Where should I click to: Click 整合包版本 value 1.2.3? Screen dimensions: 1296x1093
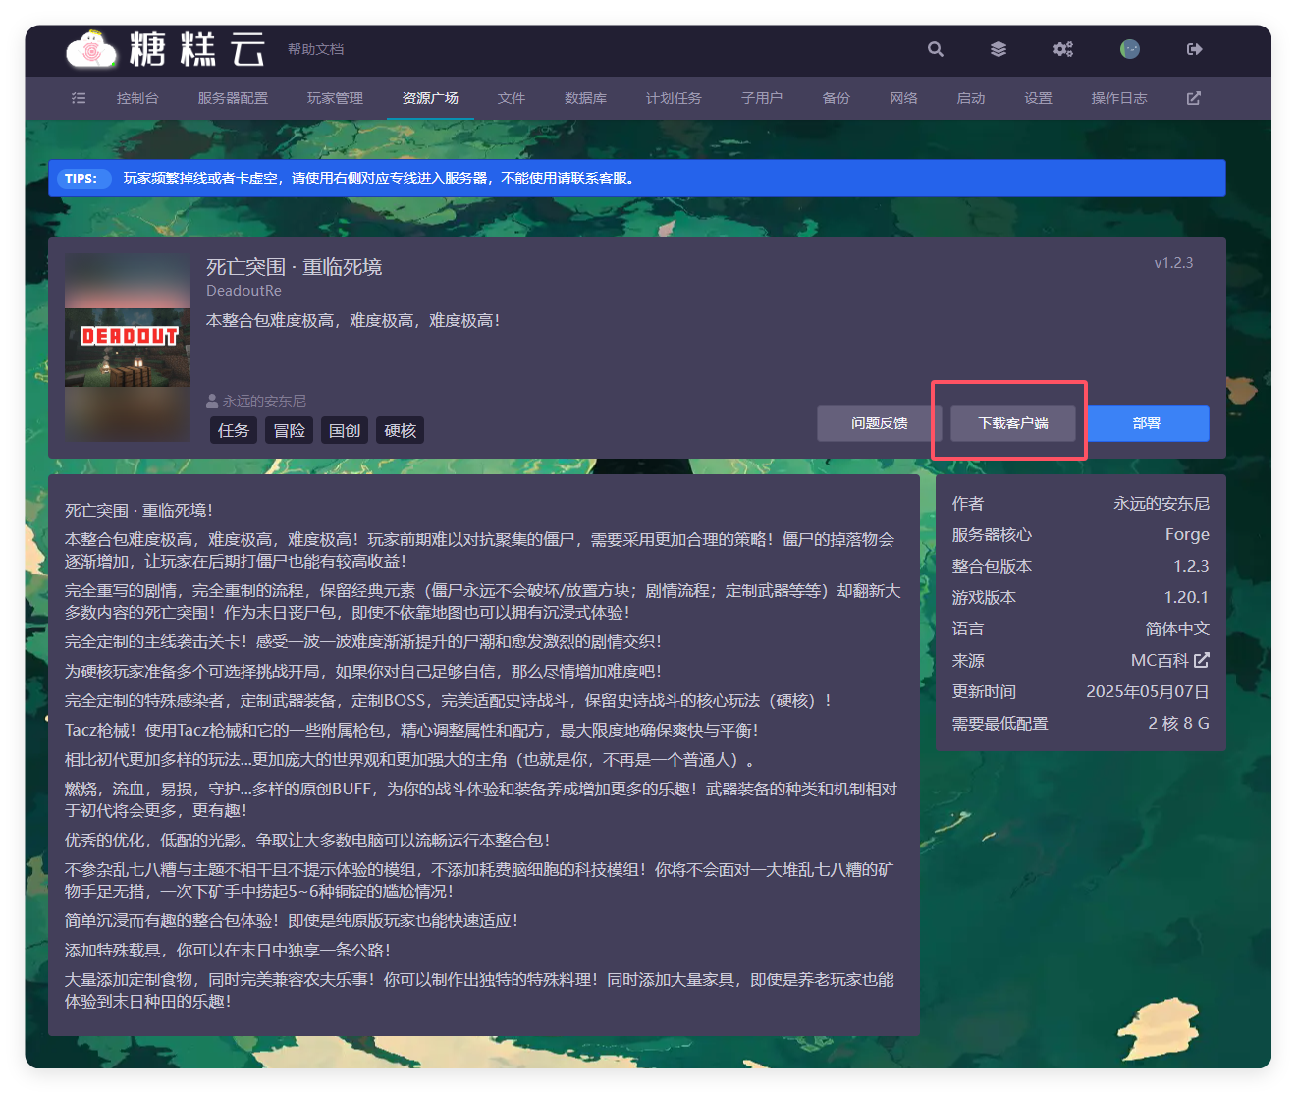point(1191,566)
